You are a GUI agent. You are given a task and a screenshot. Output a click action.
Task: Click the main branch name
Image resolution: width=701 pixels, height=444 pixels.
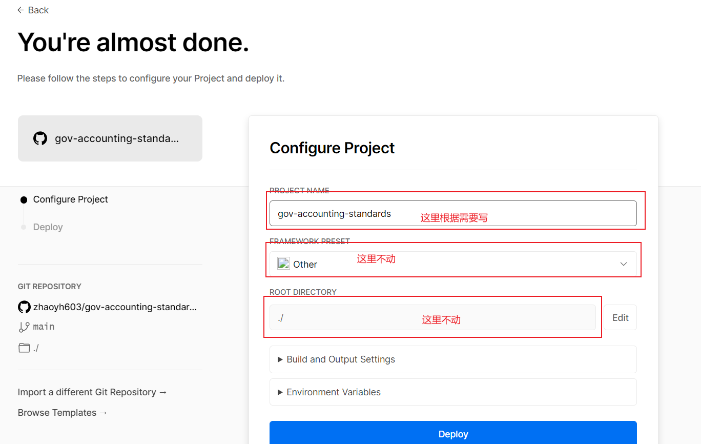point(44,327)
